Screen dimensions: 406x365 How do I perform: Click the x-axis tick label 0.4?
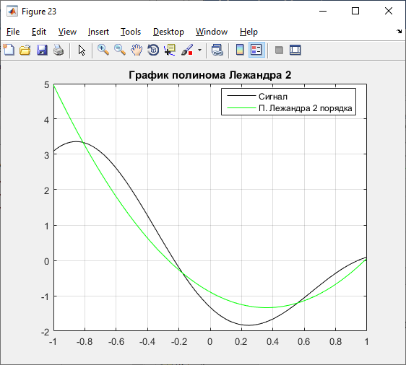click(x=272, y=342)
